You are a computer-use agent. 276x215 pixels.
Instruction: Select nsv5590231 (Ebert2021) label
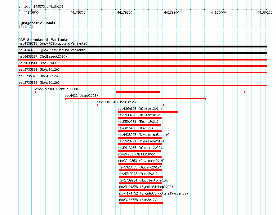click(x=138, y=122)
